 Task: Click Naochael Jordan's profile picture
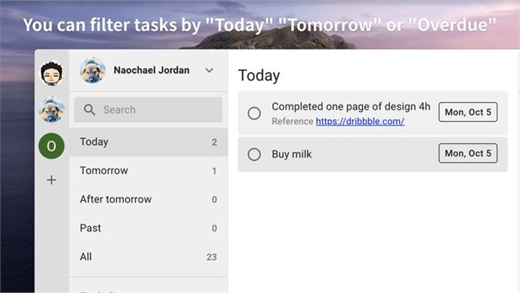click(x=93, y=70)
